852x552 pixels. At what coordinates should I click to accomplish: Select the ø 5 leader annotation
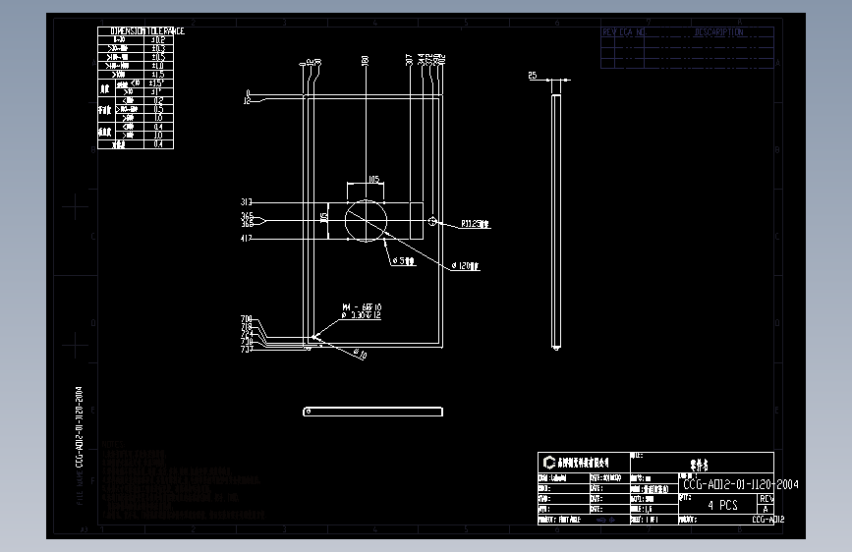click(404, 261)
